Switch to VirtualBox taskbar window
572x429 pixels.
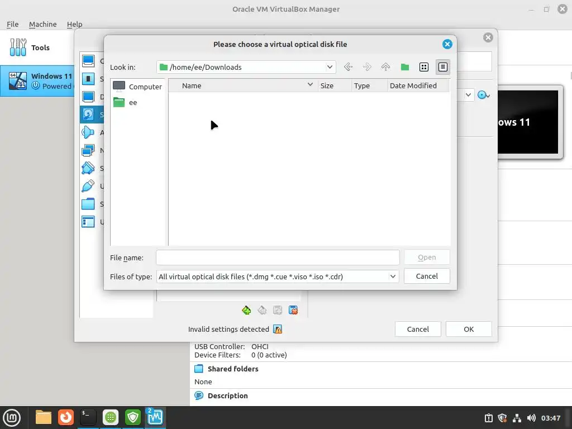click(x=155, y=418)
